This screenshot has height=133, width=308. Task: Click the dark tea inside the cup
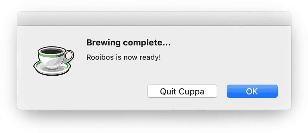[52, 51]
